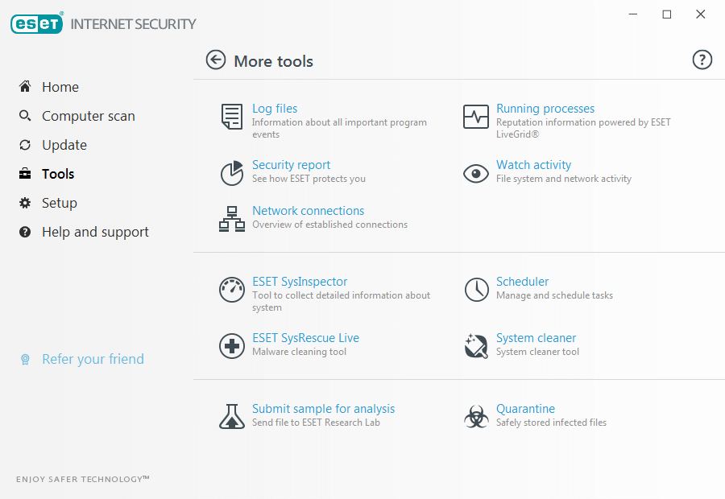Viewport: 725px width, 499px height.
Task: Click the Update refresh icon in sidebar
Action: [25, 145]
